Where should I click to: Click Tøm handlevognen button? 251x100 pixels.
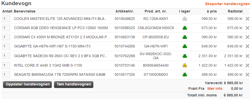tap(74, 84)
